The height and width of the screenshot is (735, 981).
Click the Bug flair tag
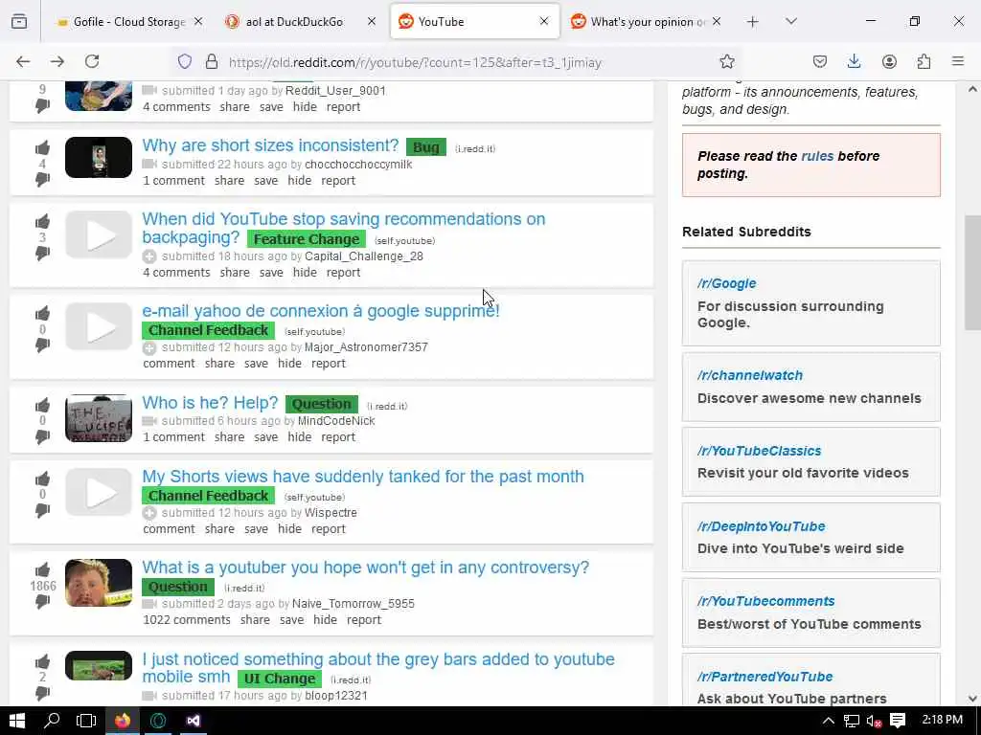(426, 147)
